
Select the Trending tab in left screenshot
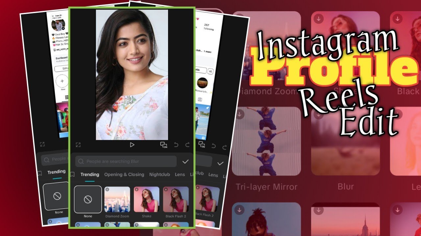coord(57,172)
